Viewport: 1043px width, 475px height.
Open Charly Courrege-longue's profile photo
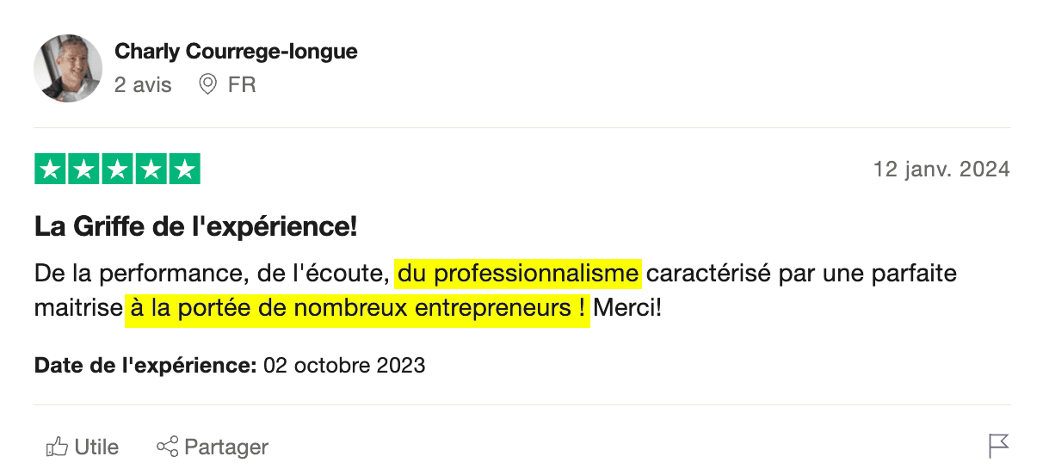point(68,69)
